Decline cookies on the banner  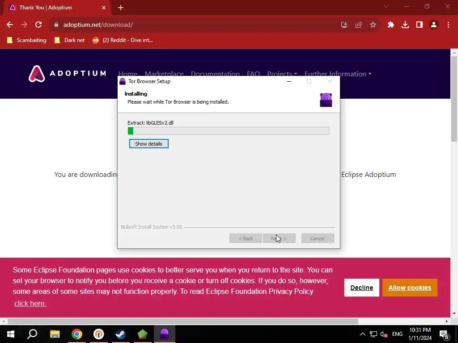point(361,288)
